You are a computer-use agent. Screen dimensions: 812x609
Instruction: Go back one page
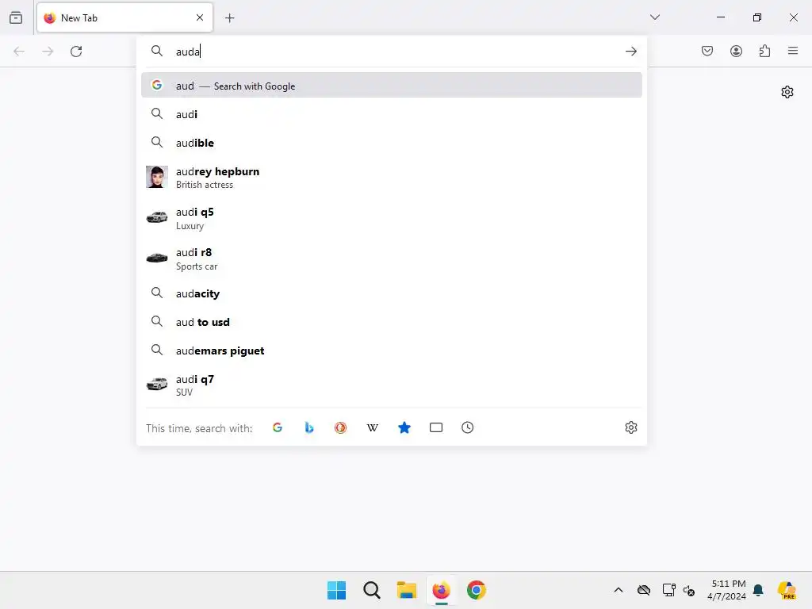[x=19, y=51]
